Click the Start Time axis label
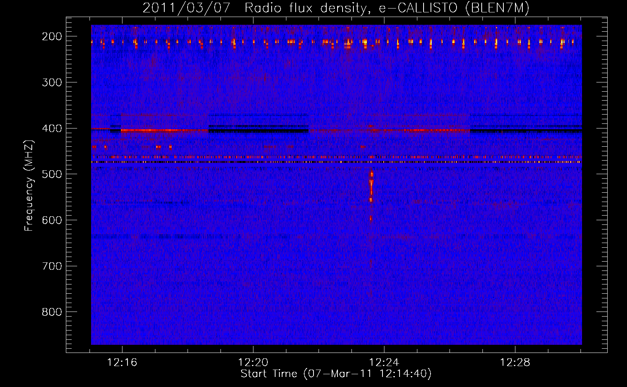 pos(336,374)
